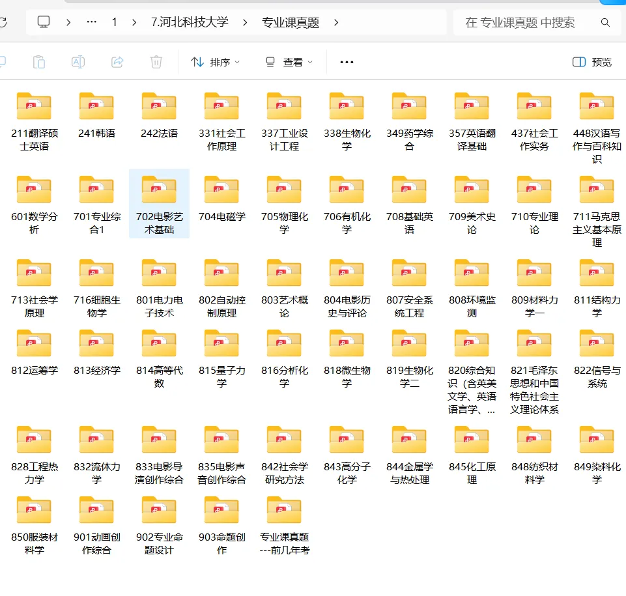Click the 708基础英语 folder label
This screenshot has height=596, width=626.
[409, 223]
